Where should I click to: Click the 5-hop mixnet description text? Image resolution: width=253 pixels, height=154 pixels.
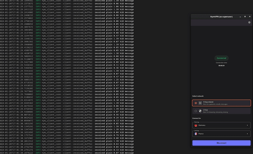coord(215,104)
